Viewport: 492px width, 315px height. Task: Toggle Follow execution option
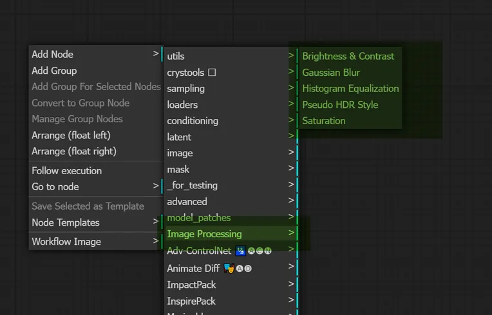coord(67,170)
